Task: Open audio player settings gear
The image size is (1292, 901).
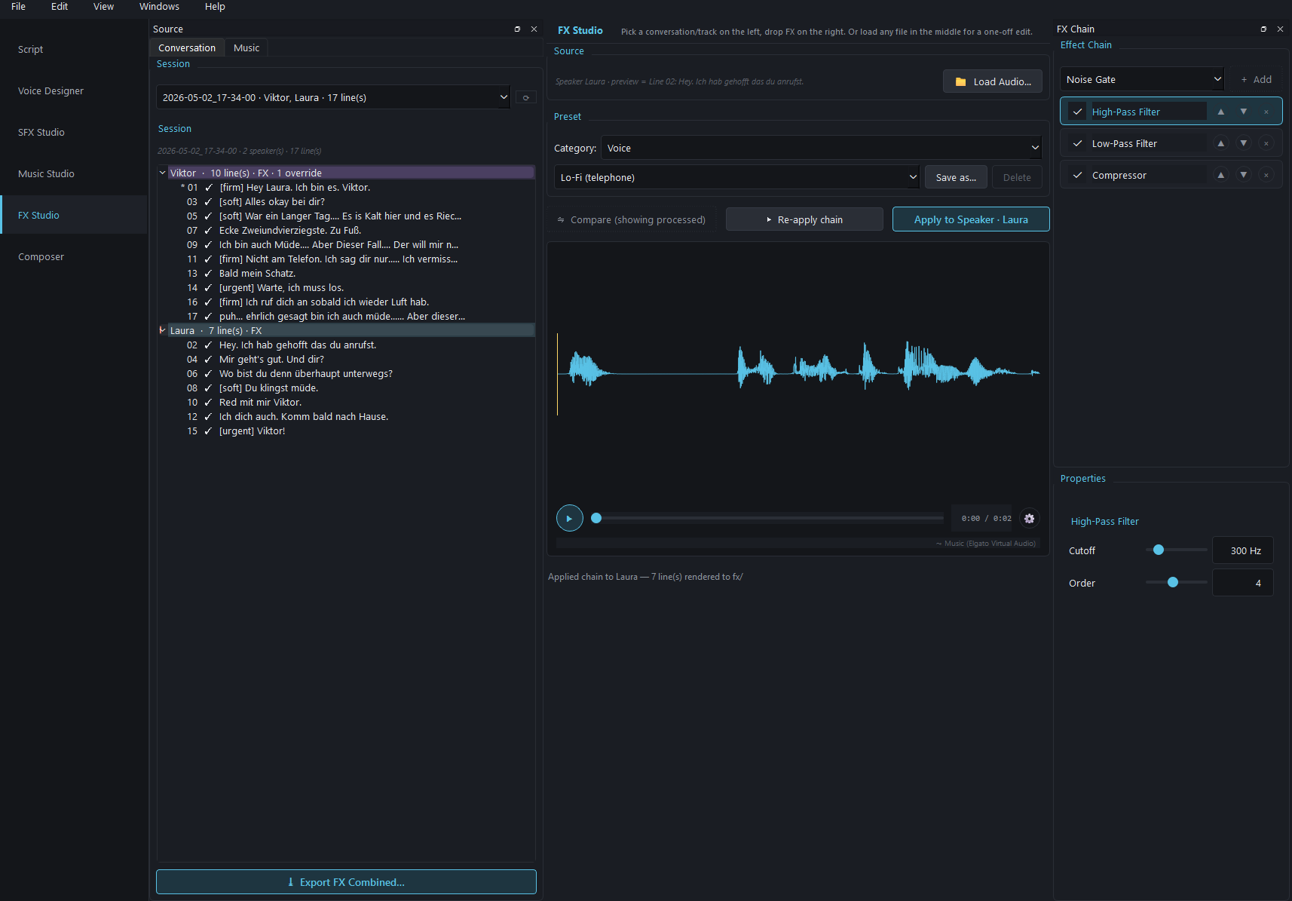Action: pos(1030,518)
